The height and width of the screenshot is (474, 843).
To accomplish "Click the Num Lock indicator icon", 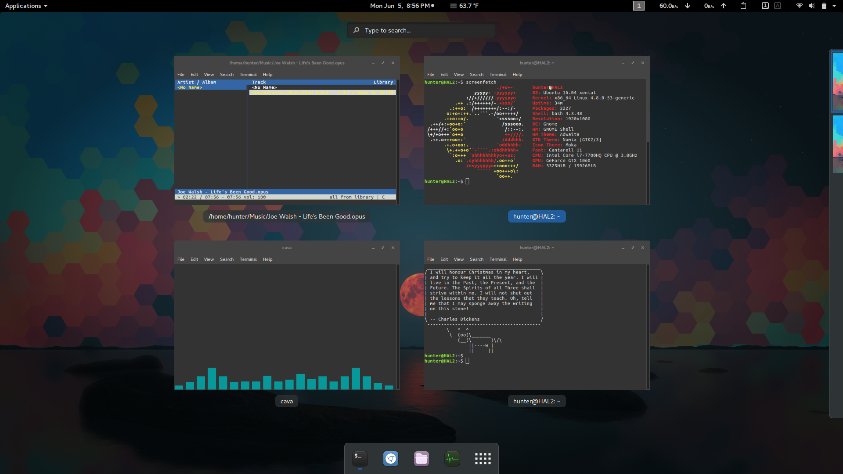I will coord(765,6).
